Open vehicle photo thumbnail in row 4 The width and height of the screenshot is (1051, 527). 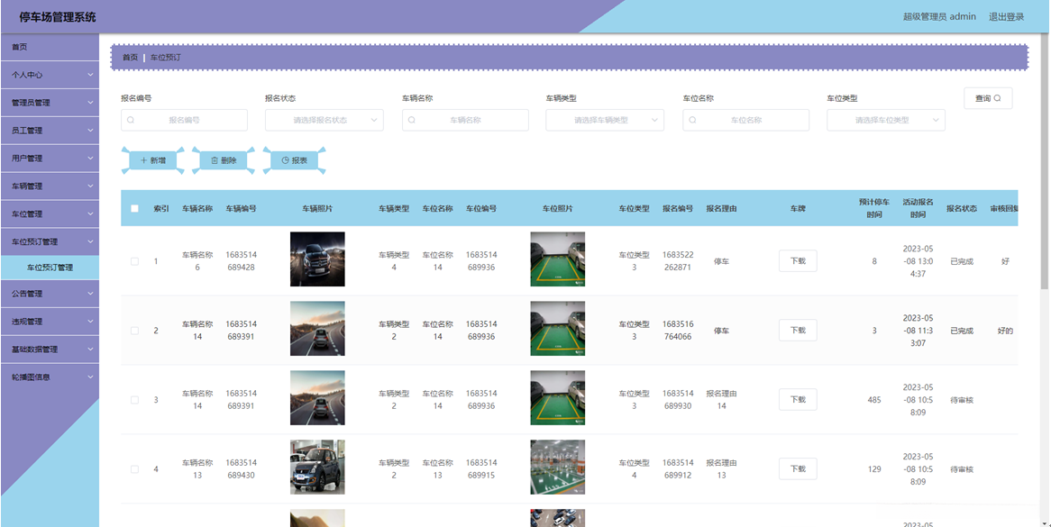[x=317, y=468]
